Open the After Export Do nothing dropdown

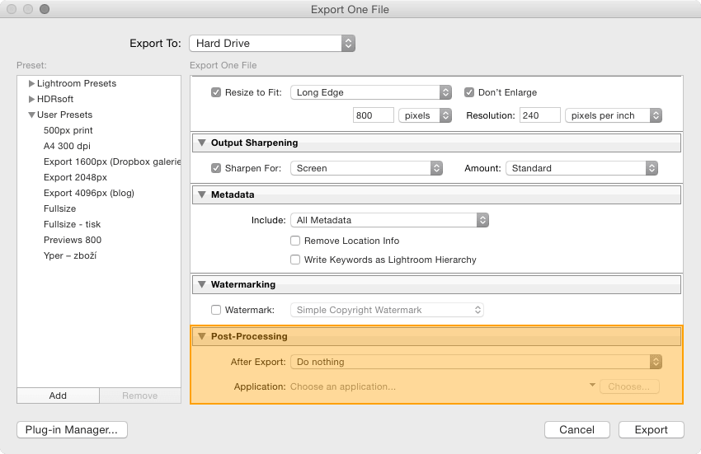[x=476, y=362]
